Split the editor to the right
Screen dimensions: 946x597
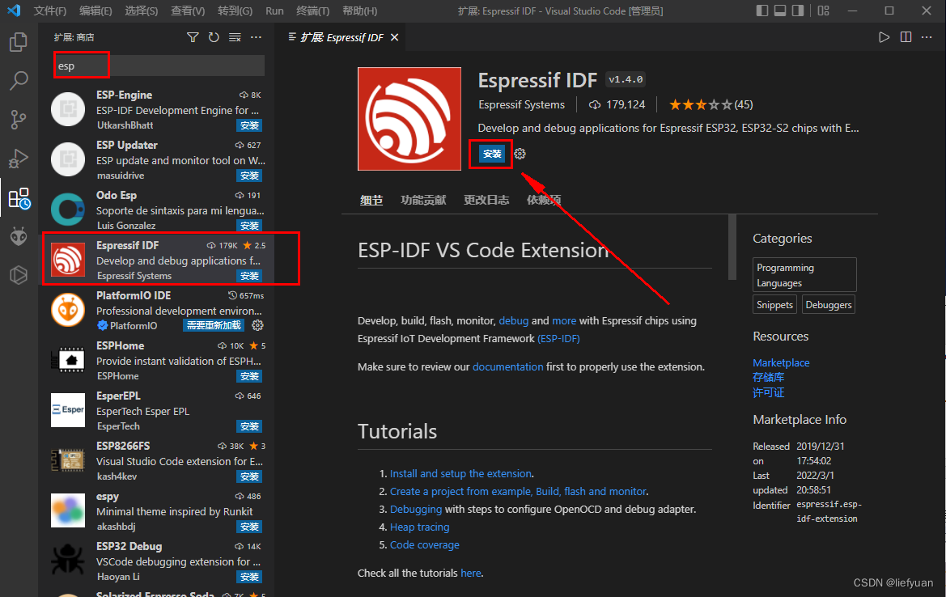tap(906, 37)
